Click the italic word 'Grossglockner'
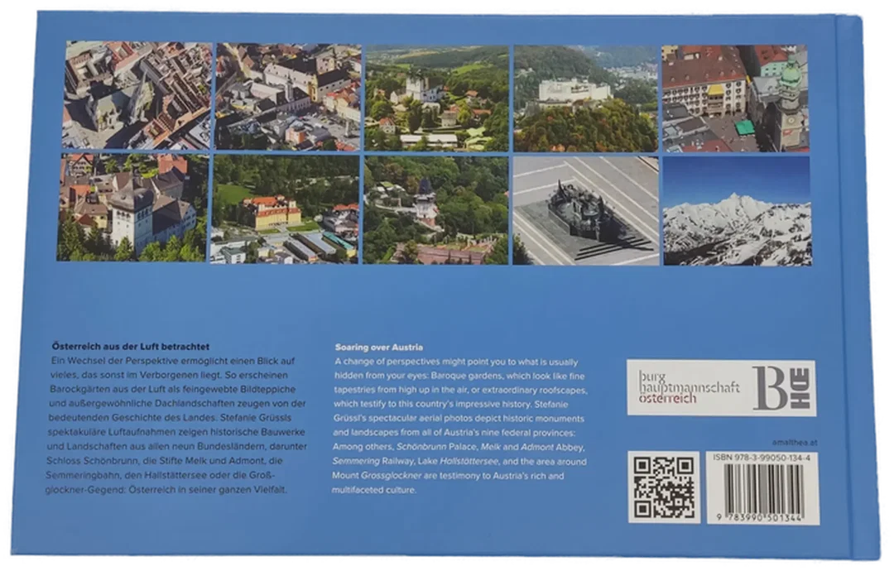This screenshot has height=571, width=894. [x=391, y=475]
